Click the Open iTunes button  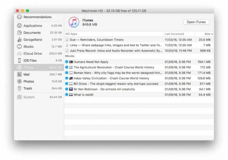coord(196,22)
